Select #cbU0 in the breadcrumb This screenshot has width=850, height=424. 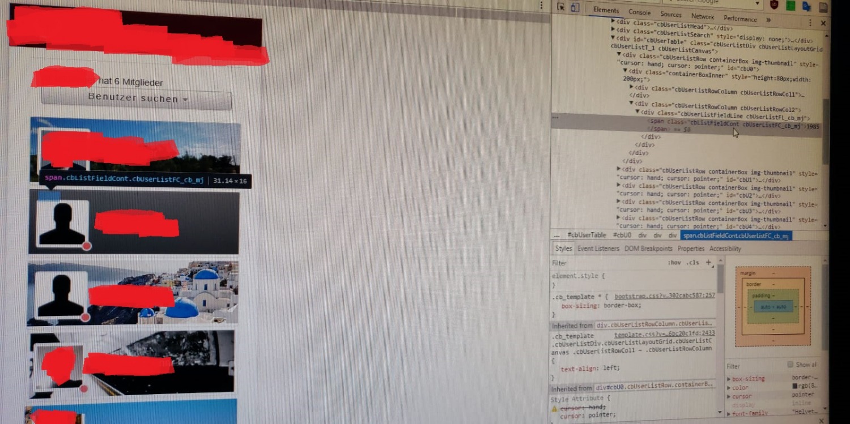pyautogui.click(x=622, y=235)
